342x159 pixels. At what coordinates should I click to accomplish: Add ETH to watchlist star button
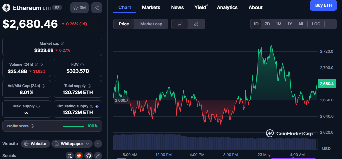[79, 8]
